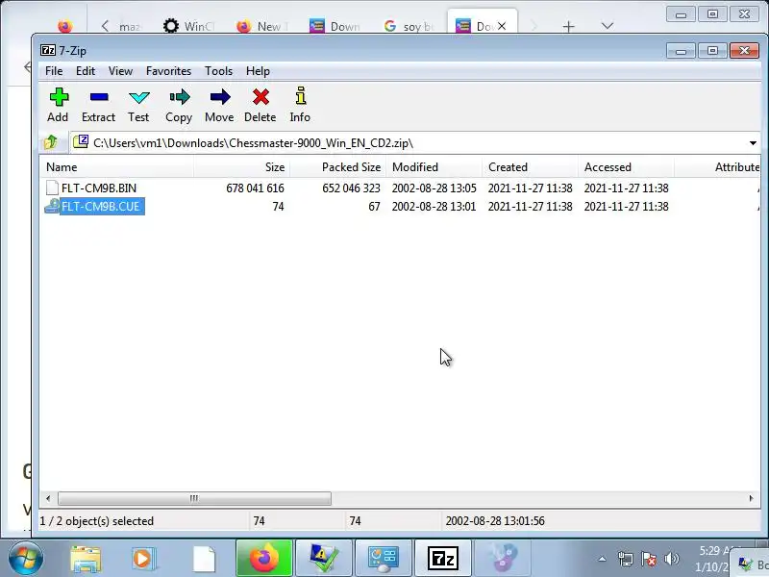Click the scrollbar right arrow
This screenshot has width=769, height=577.
(751, 498)
